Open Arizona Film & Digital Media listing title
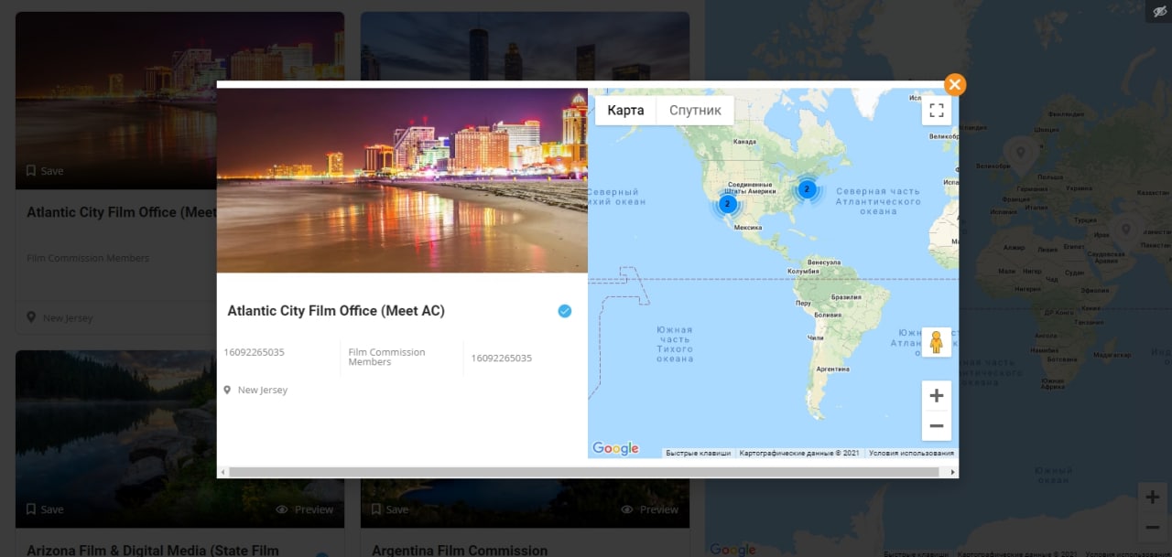This screenshot has width=1172, height=557. pyautogui.click(x=153, y=551)
